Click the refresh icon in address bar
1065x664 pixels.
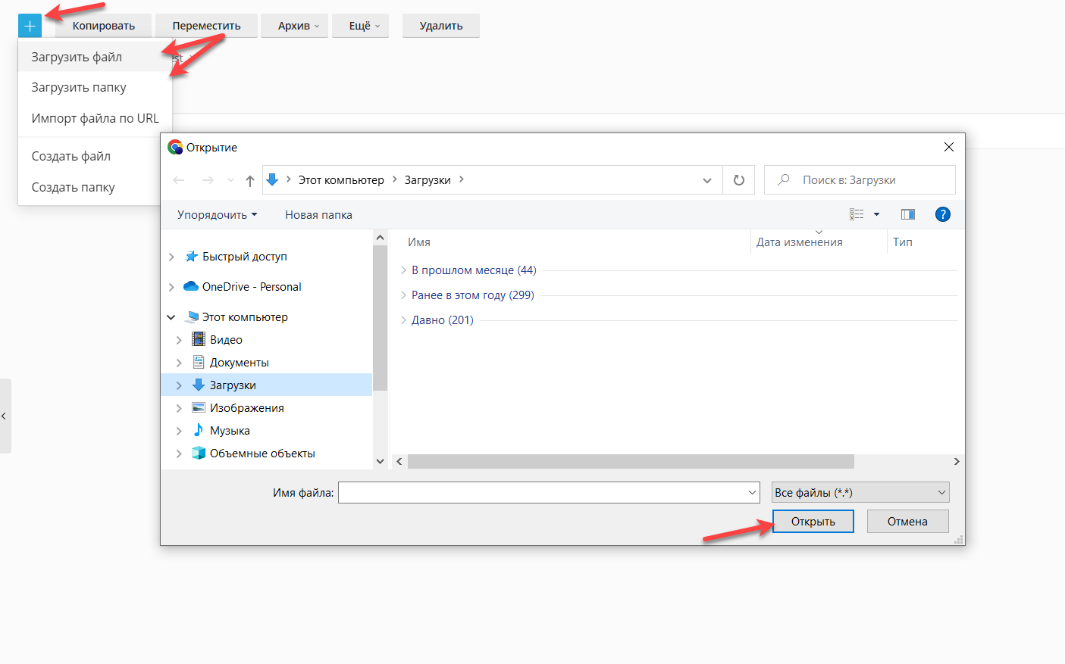coord(738,180)
